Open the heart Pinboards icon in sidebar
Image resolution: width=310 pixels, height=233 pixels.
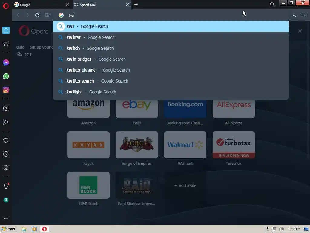pyautogui.click(x=6, y=140)
